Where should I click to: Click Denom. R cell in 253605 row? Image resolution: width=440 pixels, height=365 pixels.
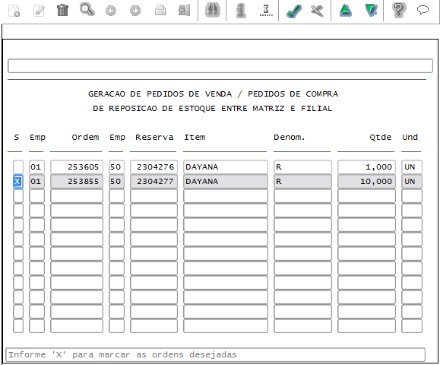tap(302, 167)
